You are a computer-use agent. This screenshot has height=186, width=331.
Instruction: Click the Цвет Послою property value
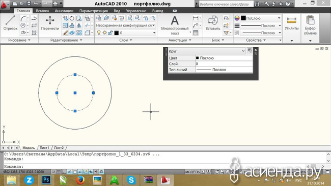(224, 58)
